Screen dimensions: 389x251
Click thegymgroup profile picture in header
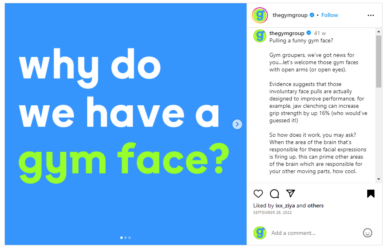(260, 15)
